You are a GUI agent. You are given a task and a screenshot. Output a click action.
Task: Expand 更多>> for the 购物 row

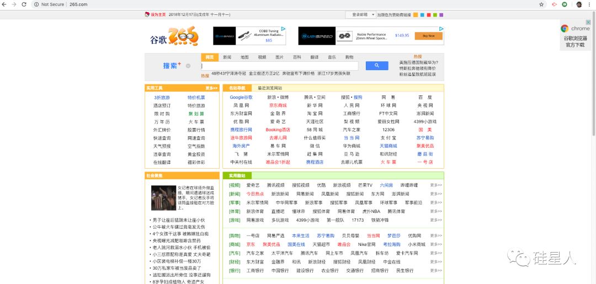tap(436, 236)
